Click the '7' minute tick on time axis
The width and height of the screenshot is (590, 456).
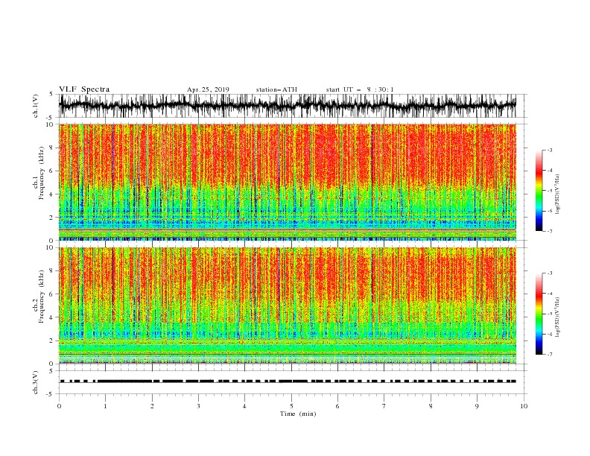coord(384,406)
